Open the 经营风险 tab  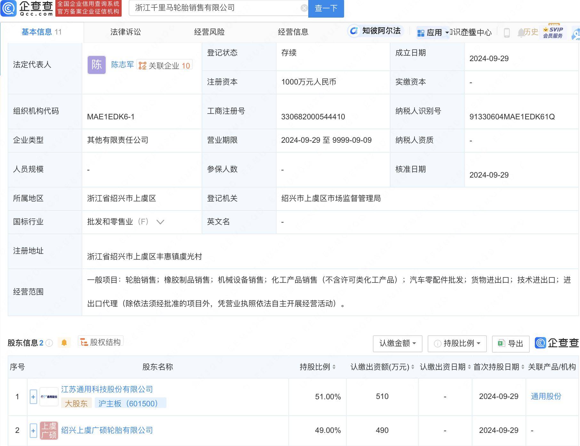(x=209, y=32)
